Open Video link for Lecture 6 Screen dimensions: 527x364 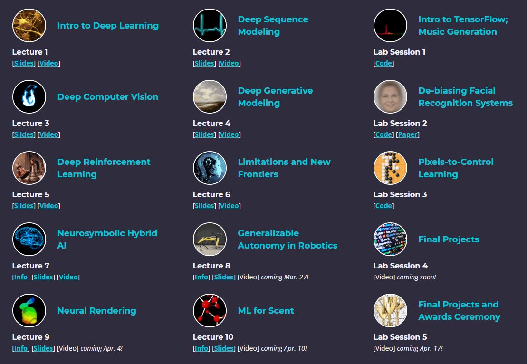(229, 206)
